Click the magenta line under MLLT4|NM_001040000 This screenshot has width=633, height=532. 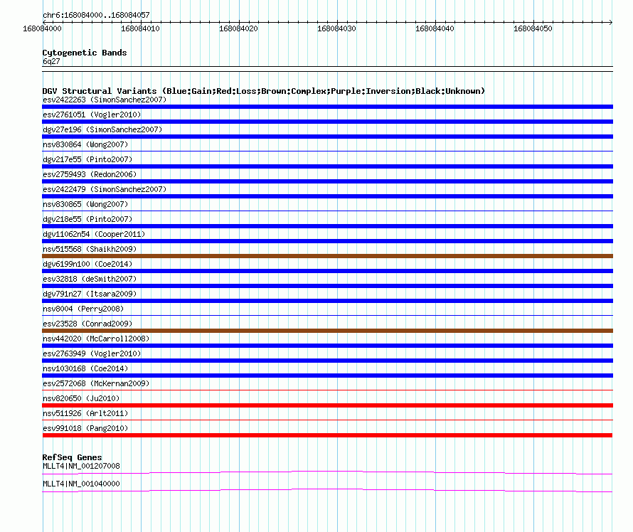pyautogui.click(x=327, y=489)
